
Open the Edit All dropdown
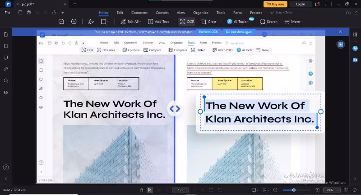(x=130, y=22)
